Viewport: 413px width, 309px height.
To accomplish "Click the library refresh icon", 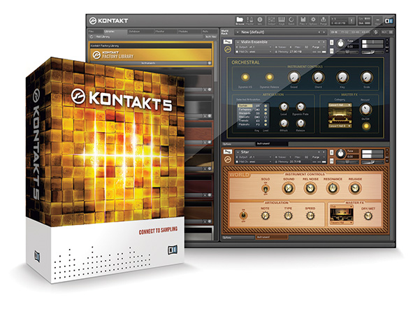I will click(92, 36).
